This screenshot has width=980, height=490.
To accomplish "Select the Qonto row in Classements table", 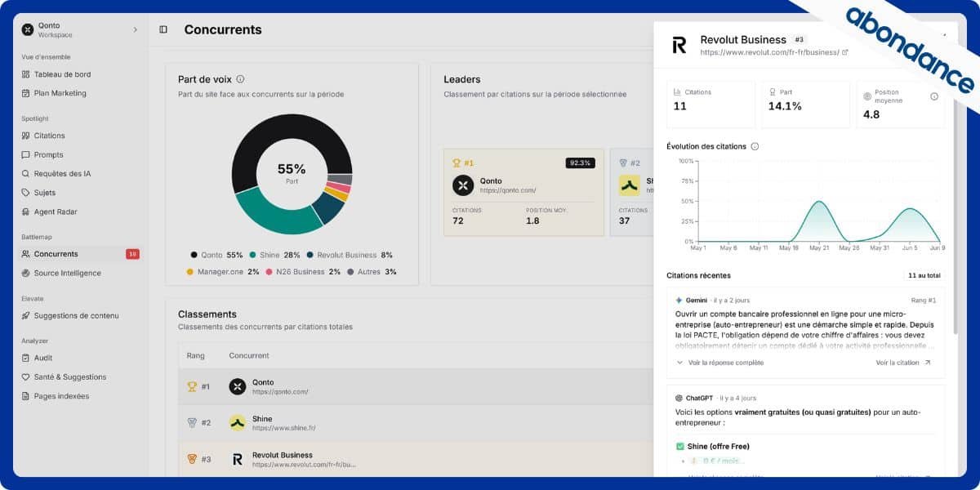I will coord(416,386).
